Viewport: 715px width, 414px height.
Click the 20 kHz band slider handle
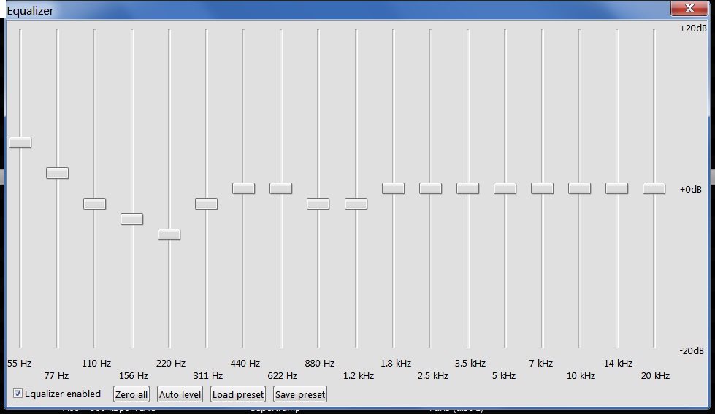click(x=654, y=188)
